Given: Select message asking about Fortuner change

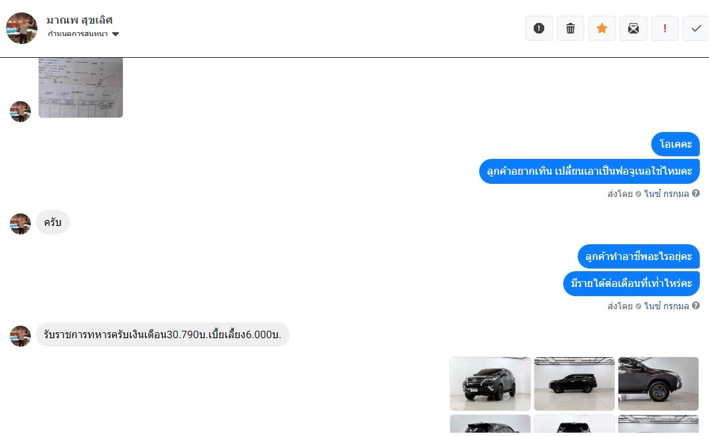Looking at the screenshot, I should [x=589, y=171].
